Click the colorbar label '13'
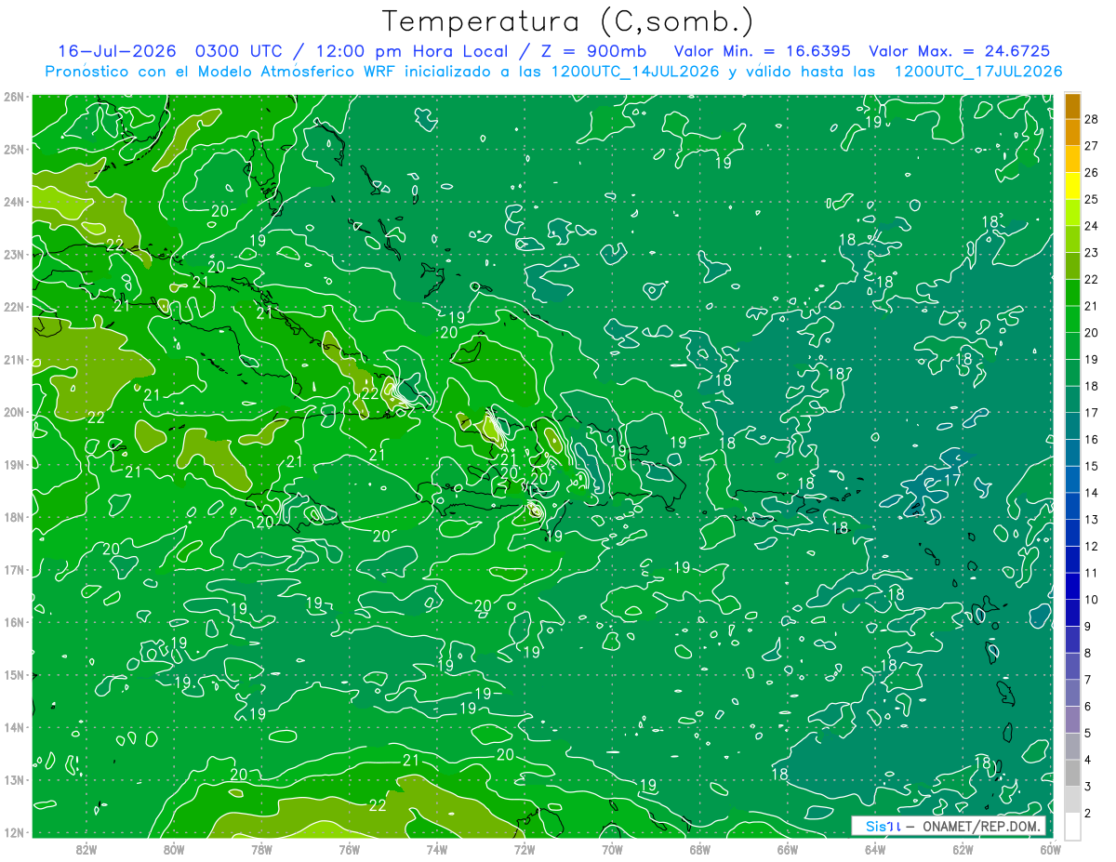 pyautogui.click(x=1092, y=519)
